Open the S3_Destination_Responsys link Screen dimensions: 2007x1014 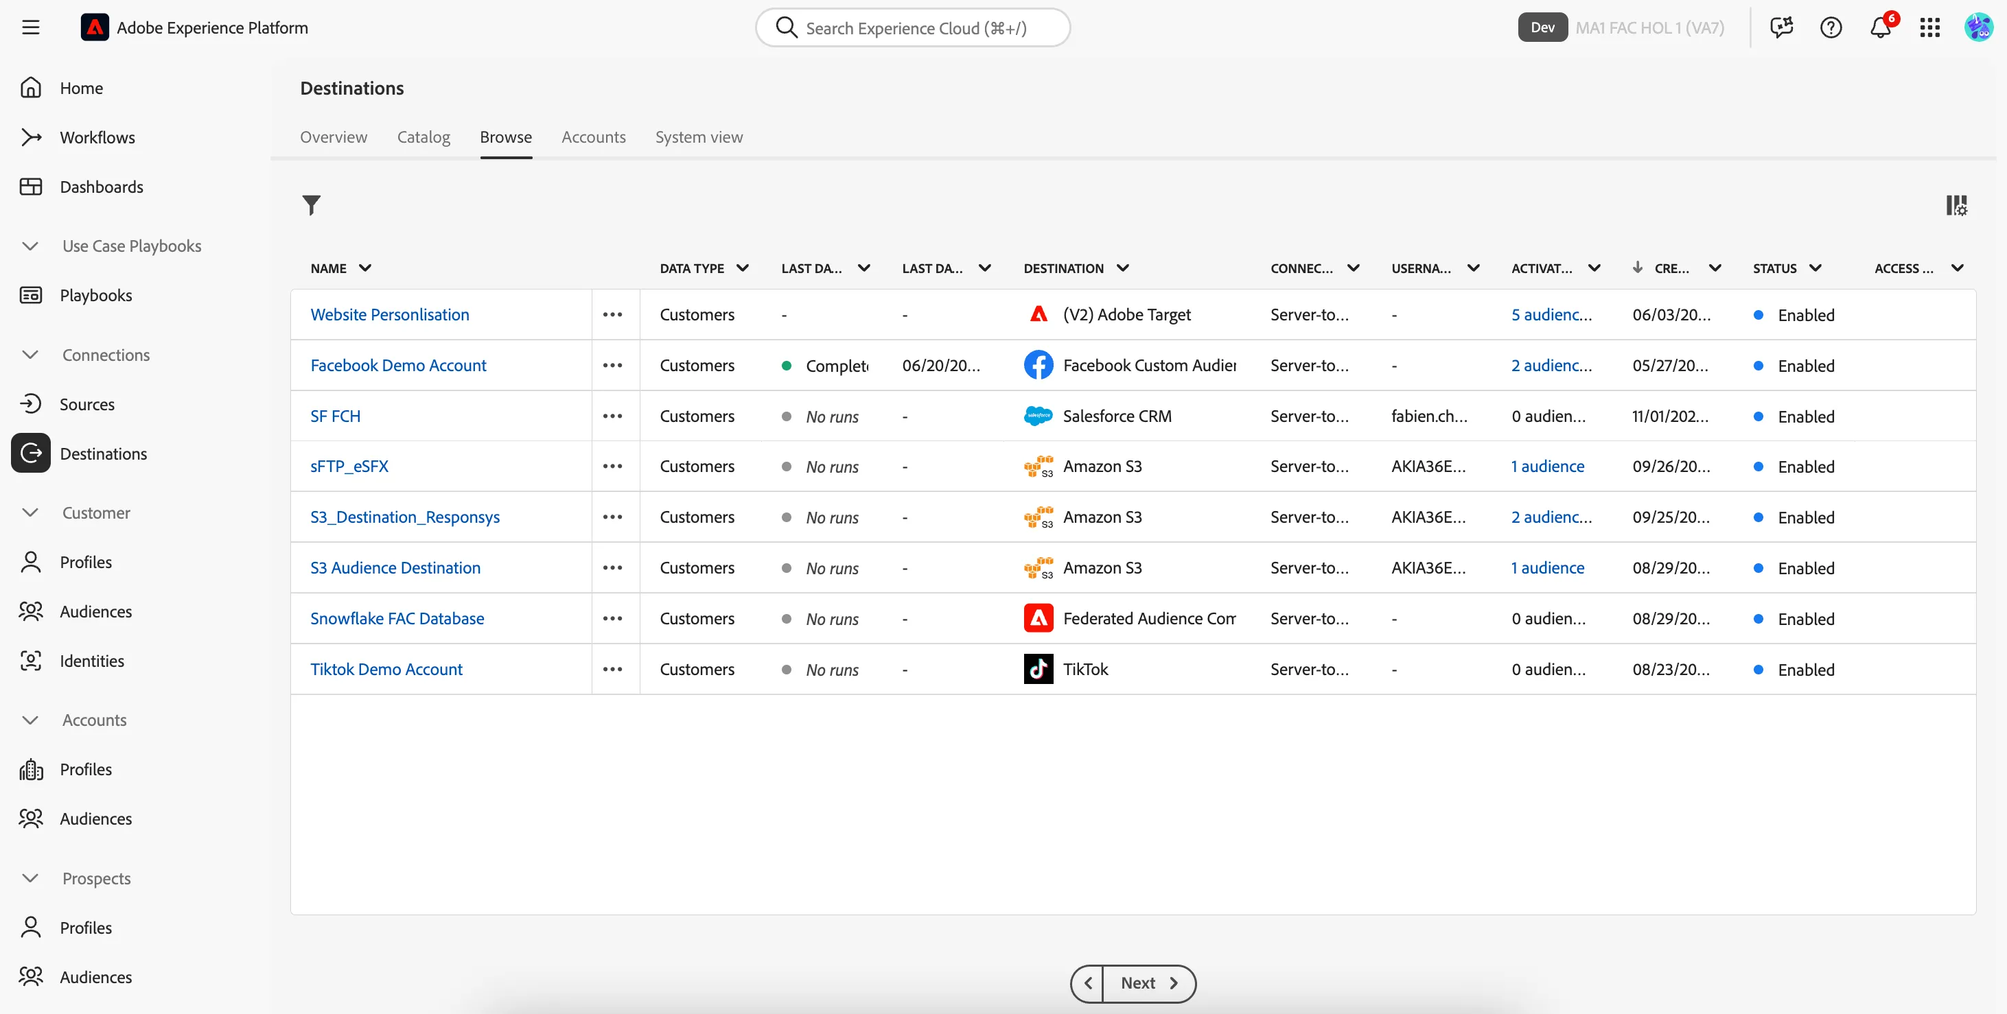click(404, 517)
